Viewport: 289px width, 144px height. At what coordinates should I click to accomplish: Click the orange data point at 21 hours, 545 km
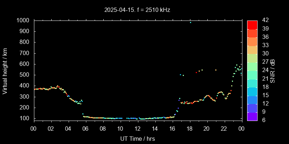216,70
